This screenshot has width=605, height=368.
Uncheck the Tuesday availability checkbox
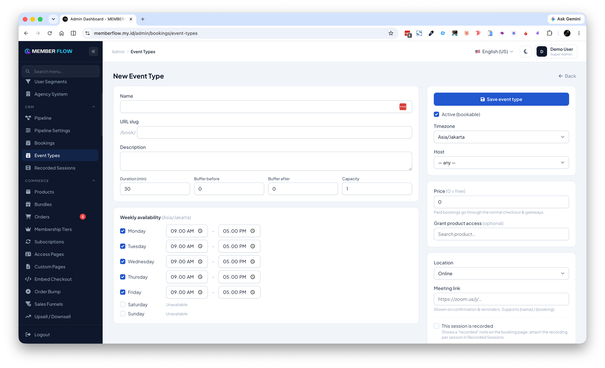click(123, 246)
